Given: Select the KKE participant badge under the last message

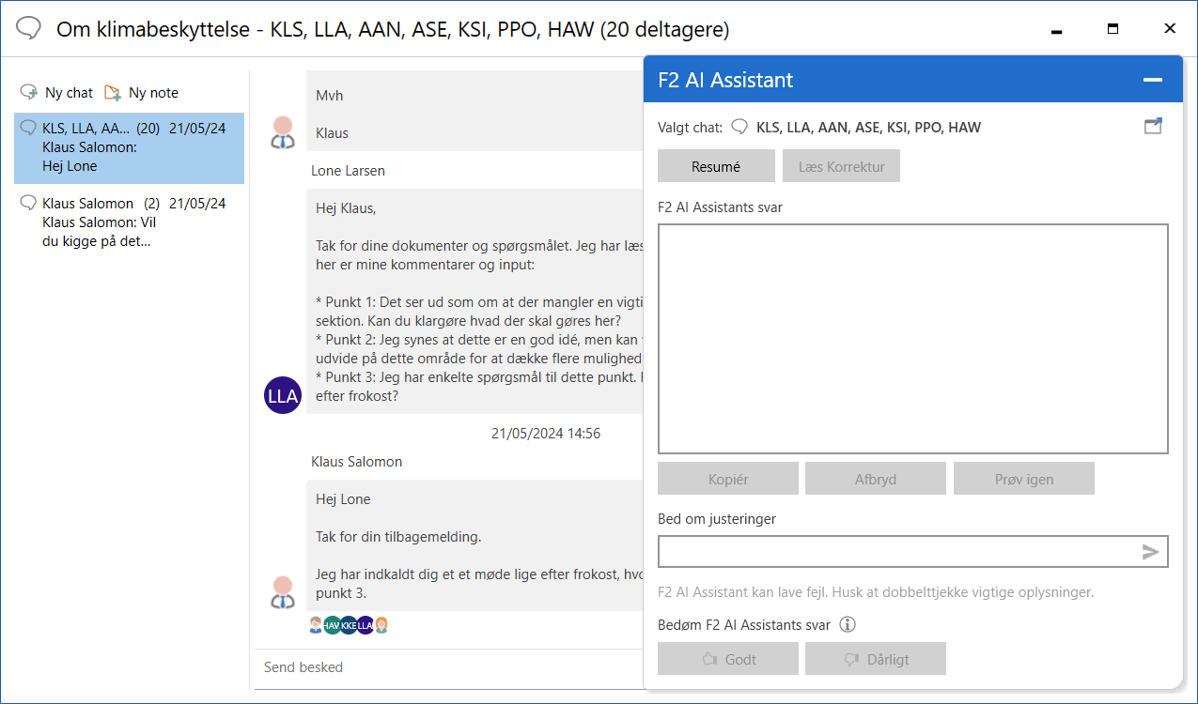Looking at the screenshot, I should [349, 625].
